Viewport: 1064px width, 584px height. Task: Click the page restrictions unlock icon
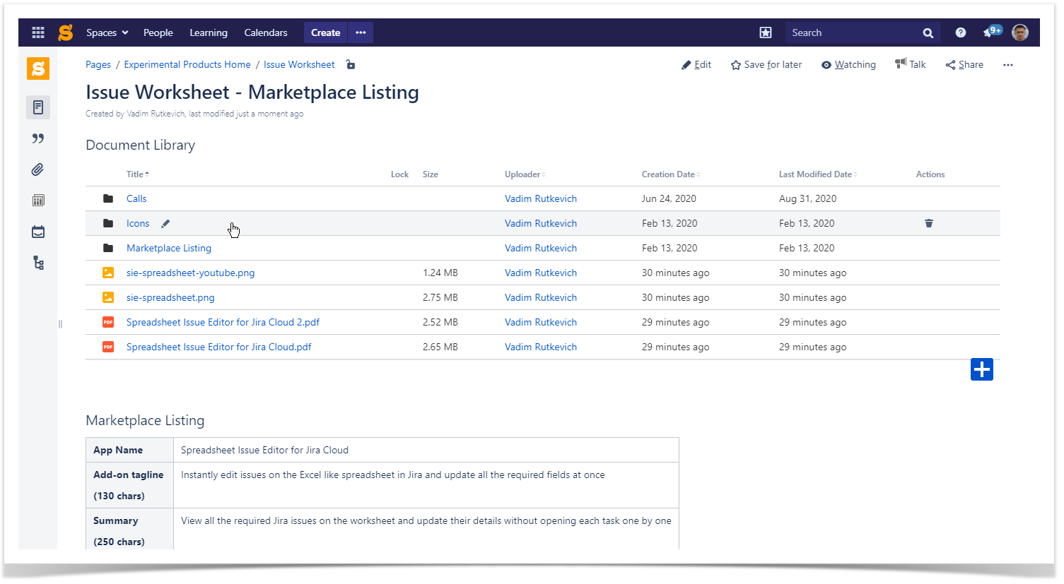[x=351, y=64]
